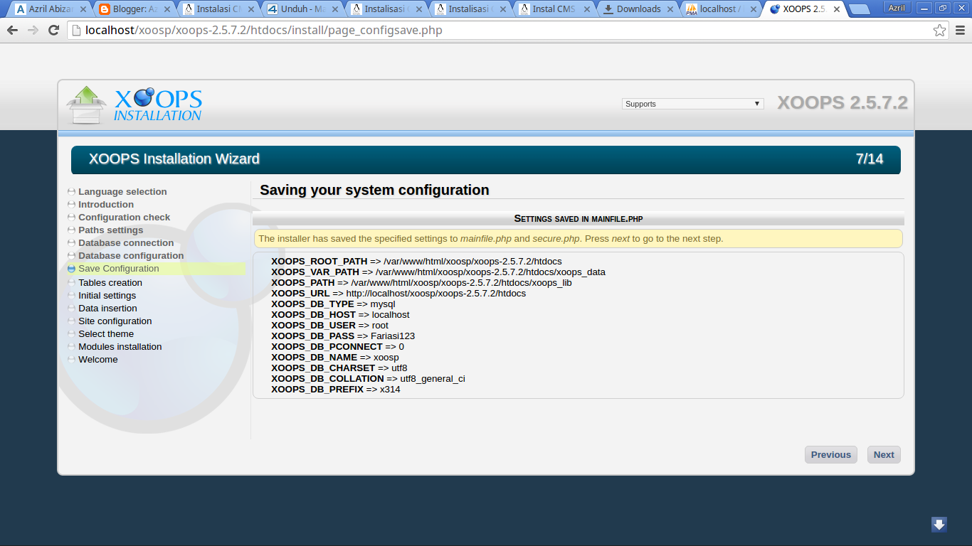Switch to the Instal CMS tab

(552, 9)
